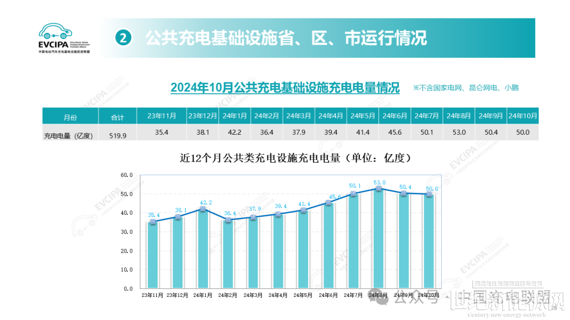
Task: Click the chart data label 38.1 above the line
Action: pyautogui.click(x=180, y=210)
